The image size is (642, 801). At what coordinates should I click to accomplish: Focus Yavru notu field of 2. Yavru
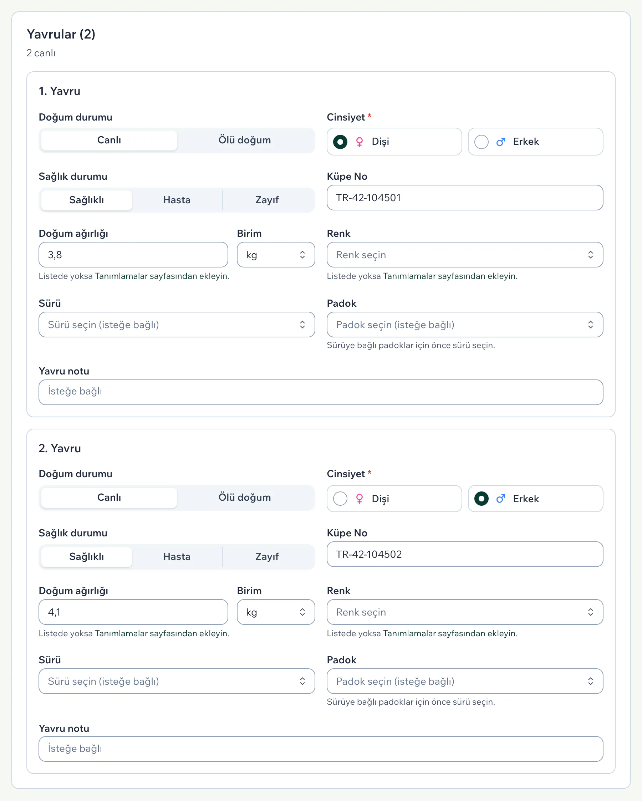321,749
